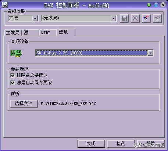The height and width of the screenshot is (151, 168).
Task: Toggle the 删除前总是确认 checkbox
Action: (12, 75)
